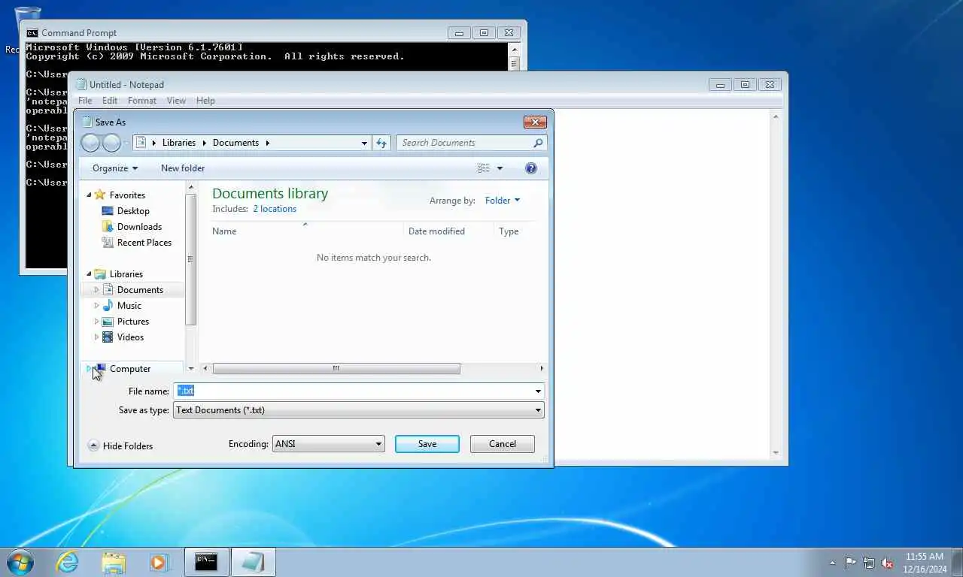This screenshot has height=577, width=963.
Task: Expand the Documents library node
Action: click(x=96, y=290)
